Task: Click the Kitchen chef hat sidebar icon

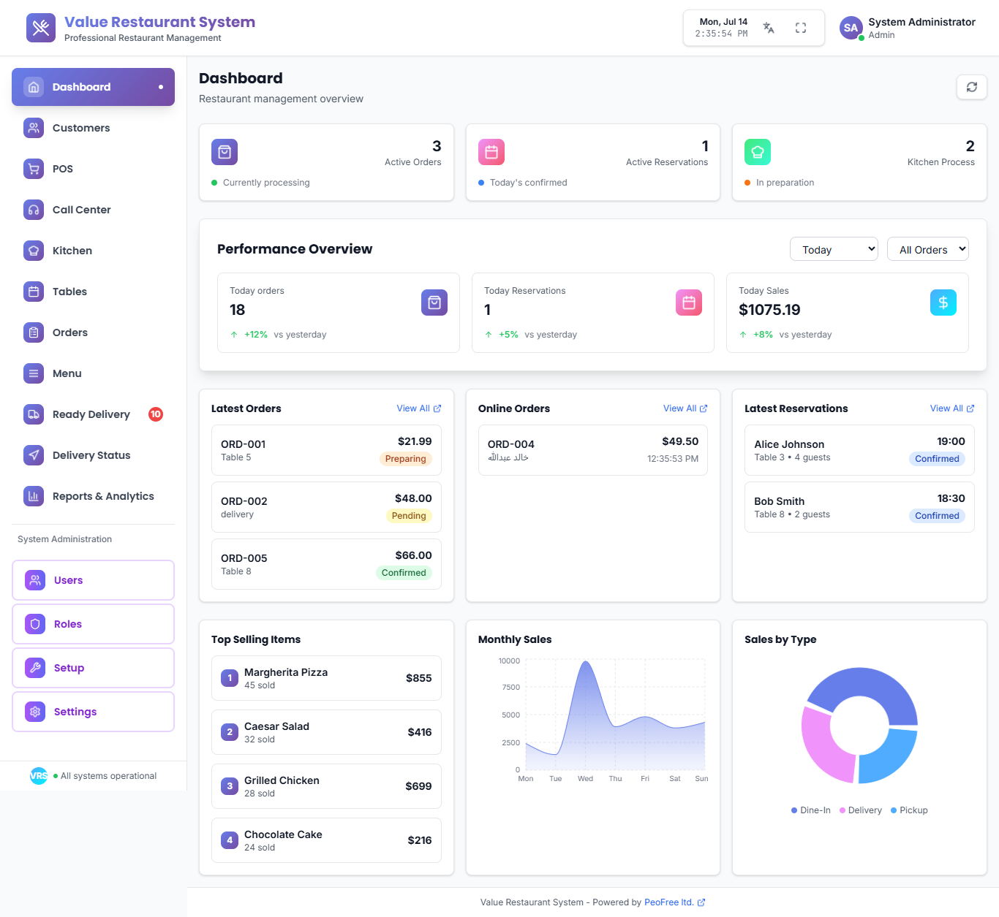Action: tap(34, 251)
